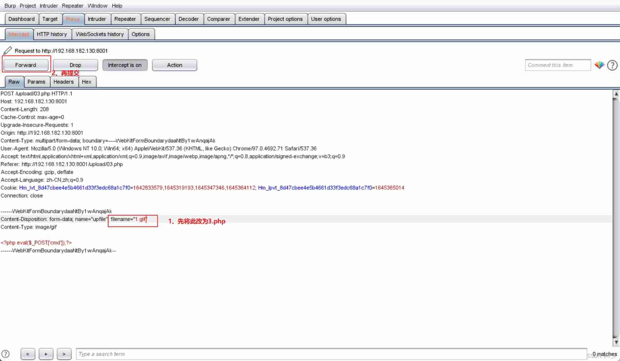Click the bottom-left help question mark icon
The height and width of the screenshot is (361, 620).
[x=6, y=354]
